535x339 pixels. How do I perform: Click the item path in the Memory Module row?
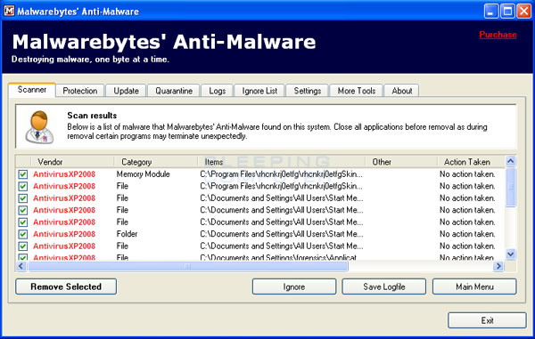point(282,174)
